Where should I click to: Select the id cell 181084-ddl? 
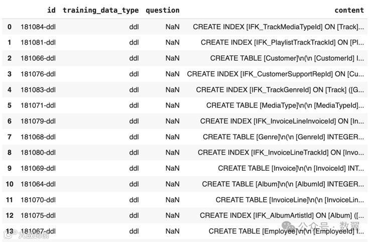click(38, 27)
